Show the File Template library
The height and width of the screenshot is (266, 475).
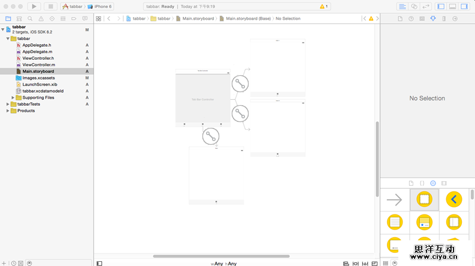(411, 183)
